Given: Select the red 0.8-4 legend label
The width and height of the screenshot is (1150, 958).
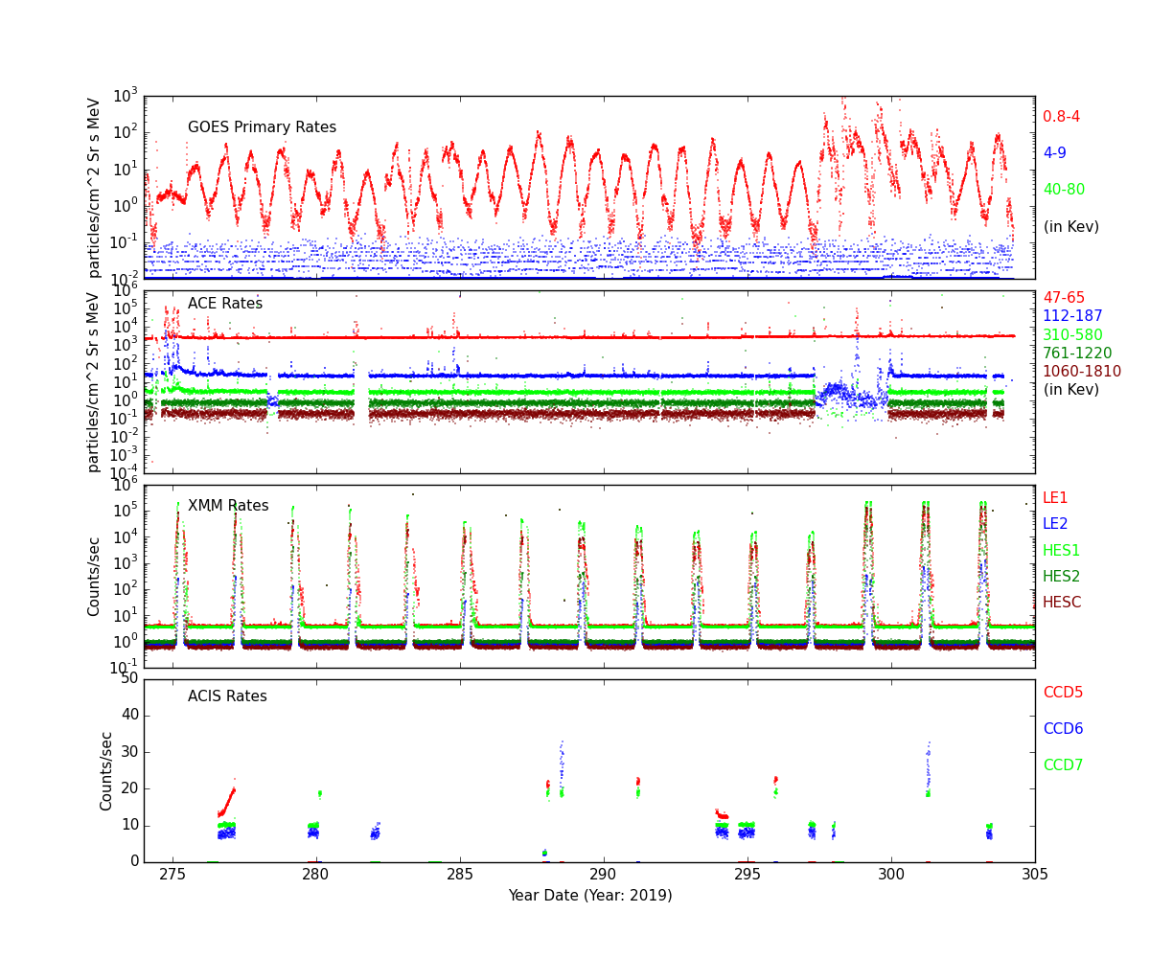Looking at the screenshot, I should pos(1061,117).
